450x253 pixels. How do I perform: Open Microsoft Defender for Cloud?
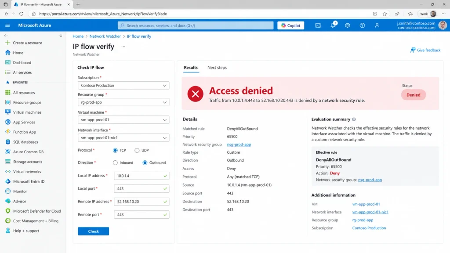(x=37, y=211)
